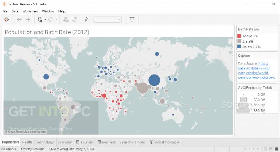
Task: Open the Window menu
Action: tap(48, 11)
